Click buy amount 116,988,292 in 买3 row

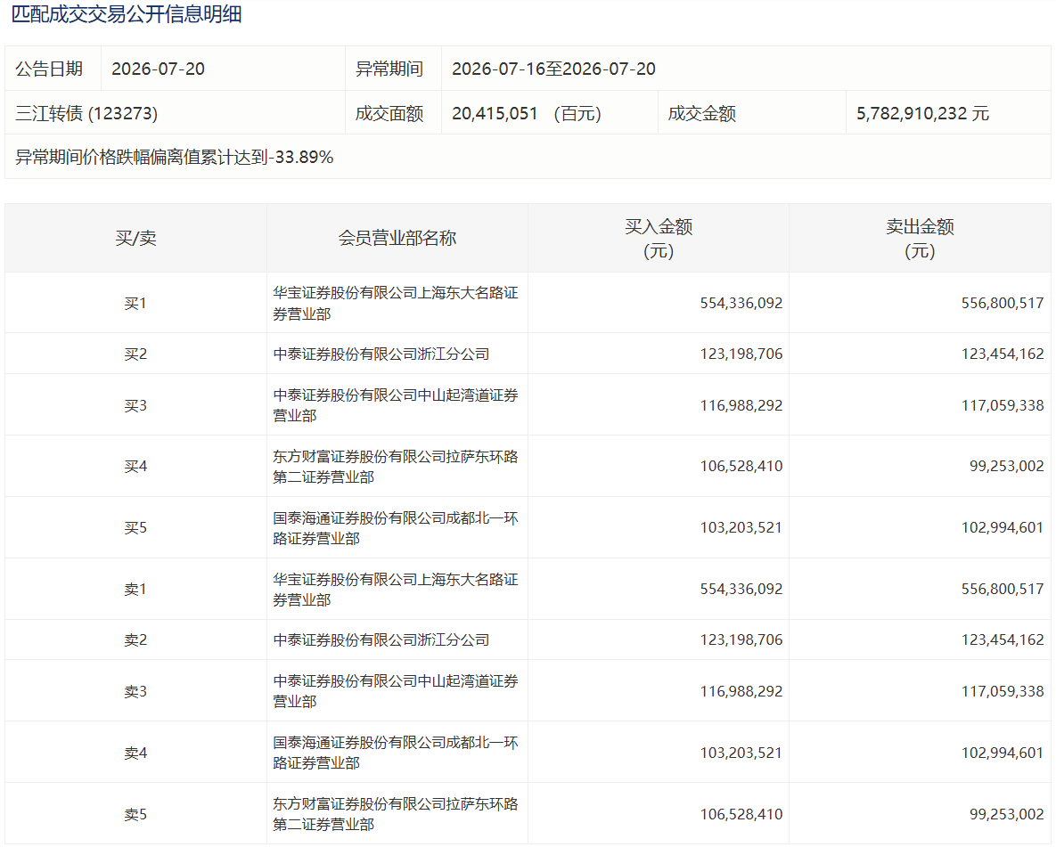741,405
